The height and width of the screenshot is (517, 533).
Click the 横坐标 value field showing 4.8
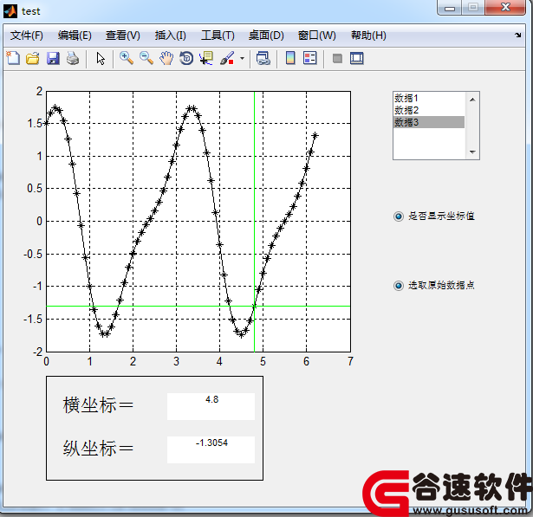(211, 406)
